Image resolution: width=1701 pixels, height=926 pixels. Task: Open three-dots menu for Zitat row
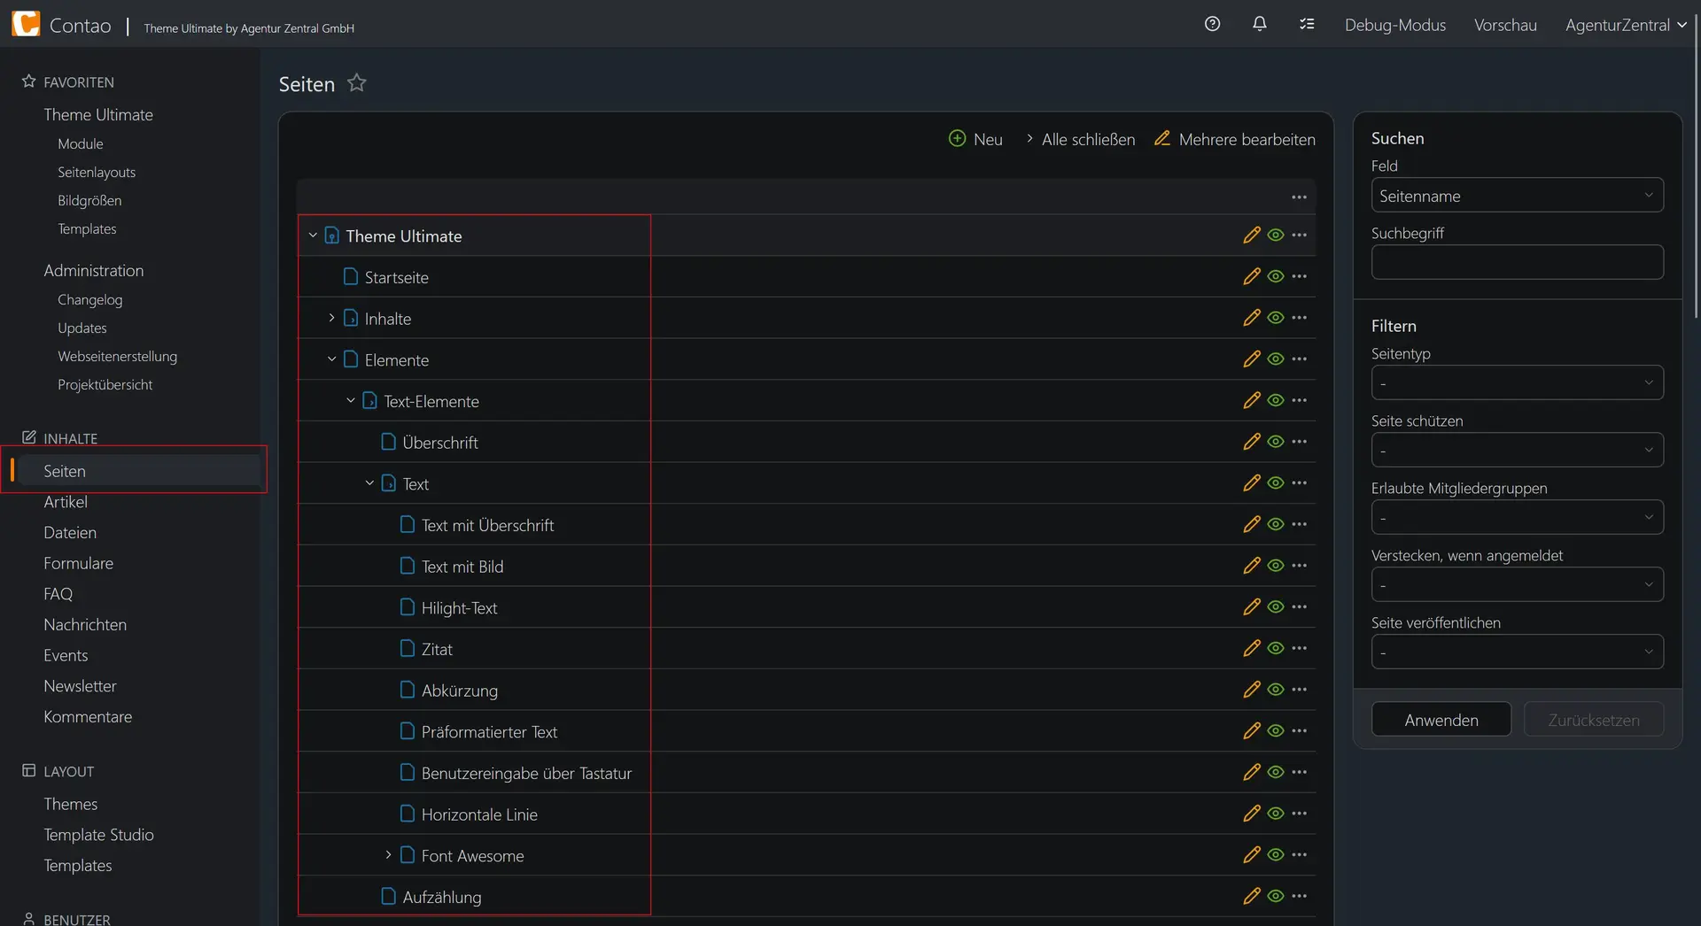[x=1299, y=648]
